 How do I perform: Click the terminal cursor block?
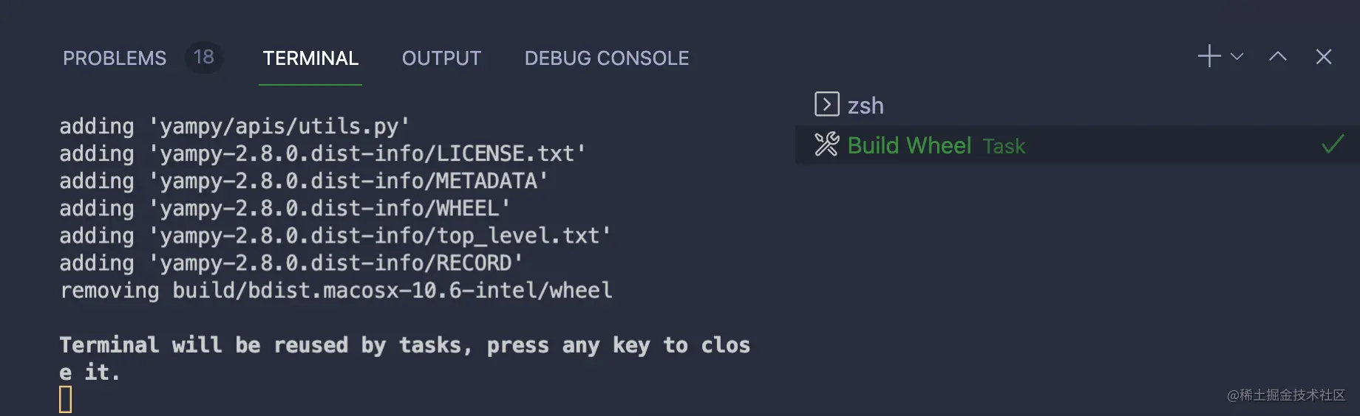66,399
